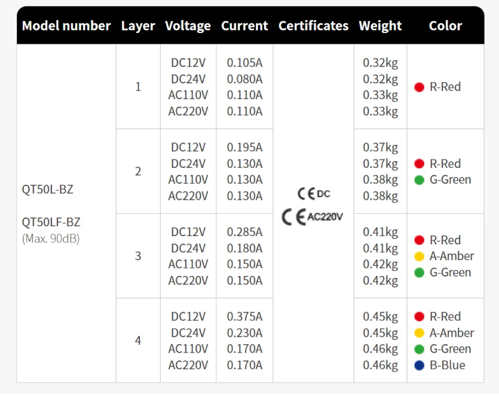Select the QT50L-BZ model name

click(48, 190)
